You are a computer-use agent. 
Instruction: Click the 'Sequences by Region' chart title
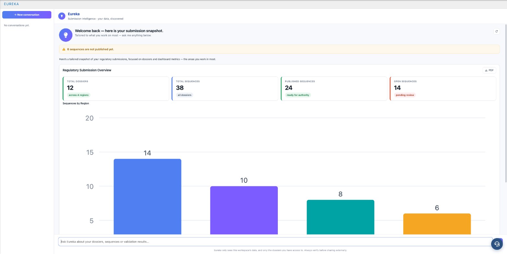tap(76, 103)
